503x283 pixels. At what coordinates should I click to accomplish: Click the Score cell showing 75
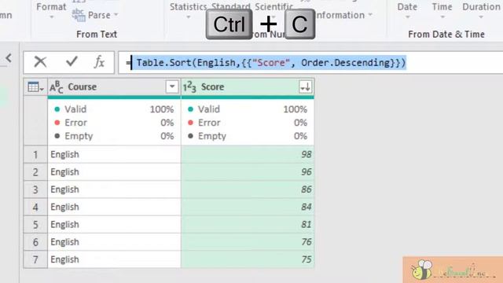point(248,259)
